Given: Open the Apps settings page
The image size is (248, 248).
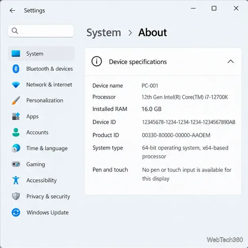Looking at the screenshot, I should pos(41,117).
